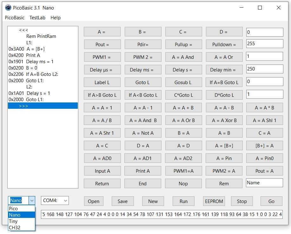The height and width of the screenshot is (234, 291).
Task: Click the Name input field beside Rem
Action: 264,183
